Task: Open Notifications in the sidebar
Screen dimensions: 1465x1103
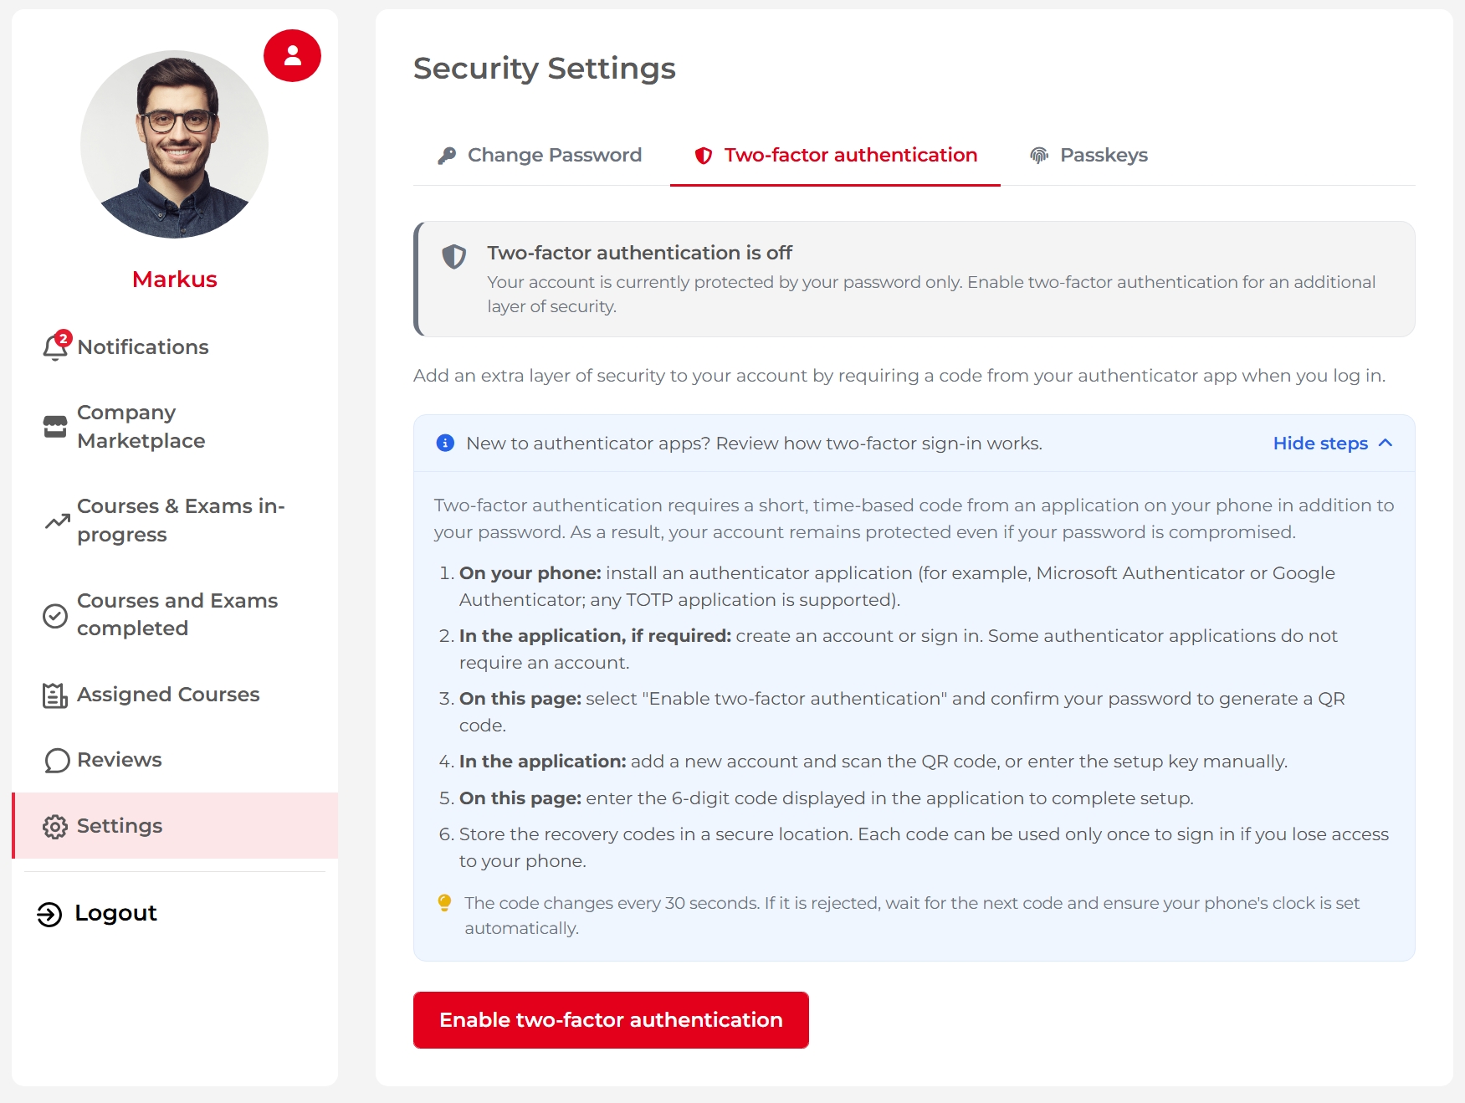Action: (x=175, y=347)
